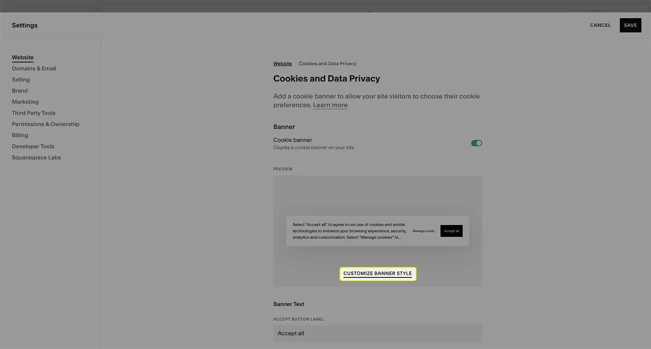Viewport: 651px width, 349px height.
Task: Open Developer Tools settings
Action: tap(33, 147)
